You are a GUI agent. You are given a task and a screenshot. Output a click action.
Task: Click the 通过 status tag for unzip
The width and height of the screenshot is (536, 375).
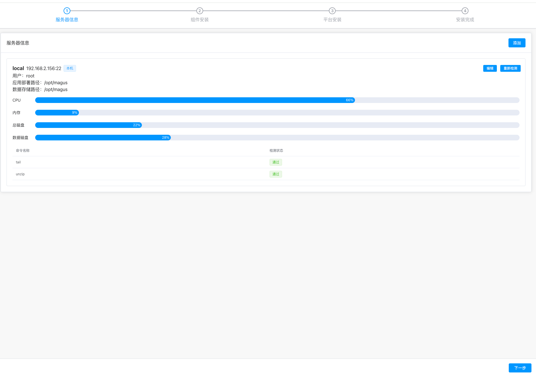pos(276,174)
